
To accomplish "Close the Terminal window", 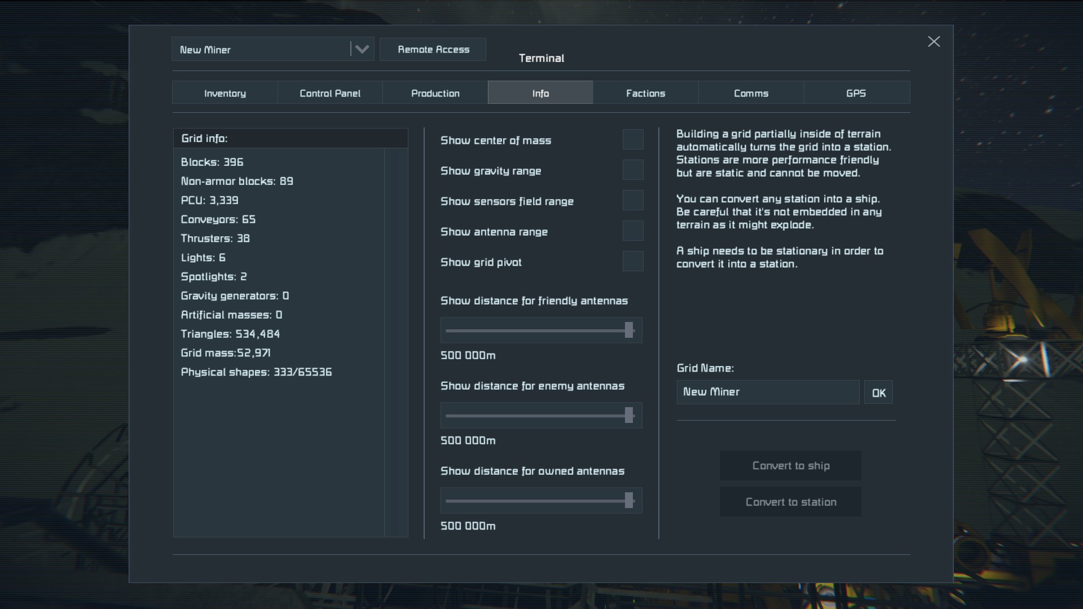I will (934, 42).
